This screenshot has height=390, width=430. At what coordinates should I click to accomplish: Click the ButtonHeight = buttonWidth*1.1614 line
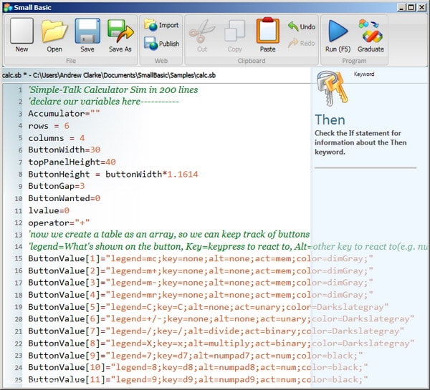coord(113,174)
